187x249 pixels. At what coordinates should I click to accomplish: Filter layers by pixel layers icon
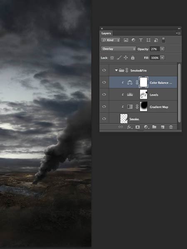tap(126, 40)
